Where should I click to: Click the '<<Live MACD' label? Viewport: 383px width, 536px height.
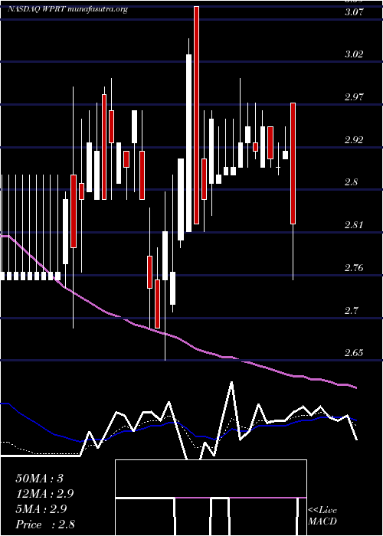tap(322, 516)
